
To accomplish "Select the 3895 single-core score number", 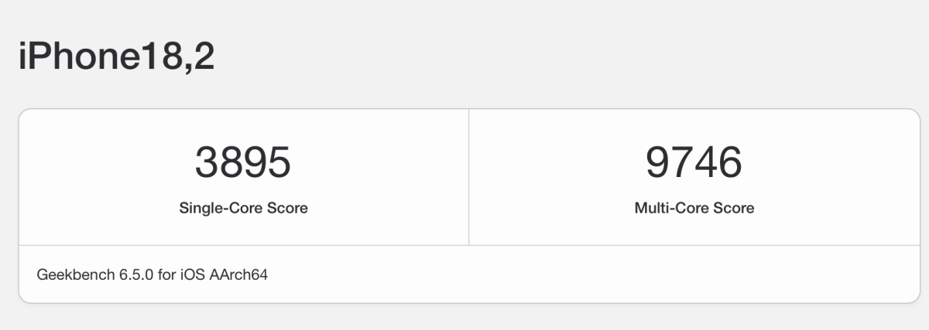I will [x=243, y=162].
